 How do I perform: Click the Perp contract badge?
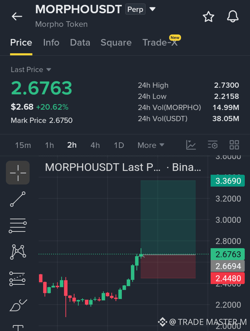(x=135, y=9)
